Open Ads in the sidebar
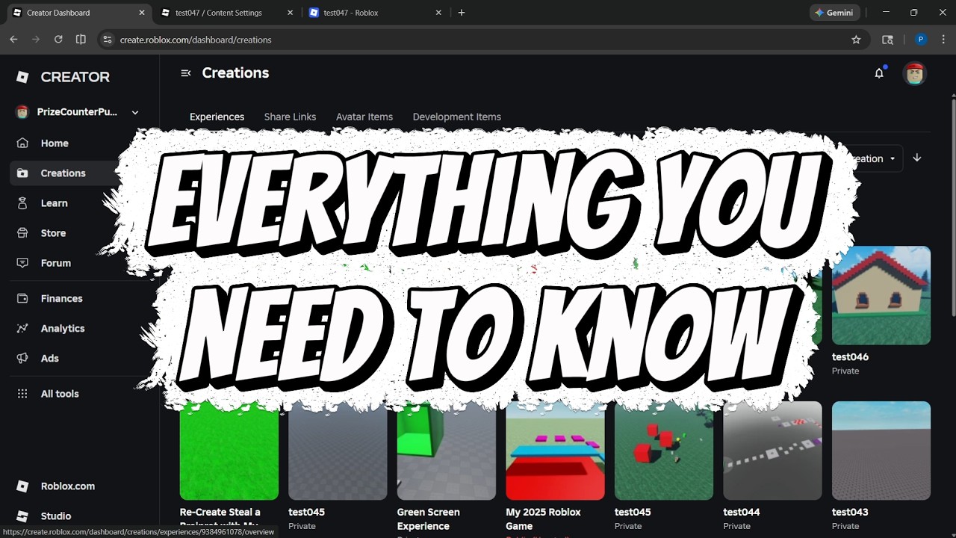This screenshot has height=538, width=956. coord(50,358)
